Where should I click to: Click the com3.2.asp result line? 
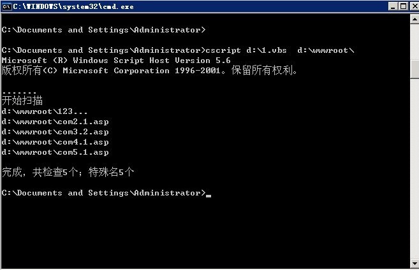[55, 132]
